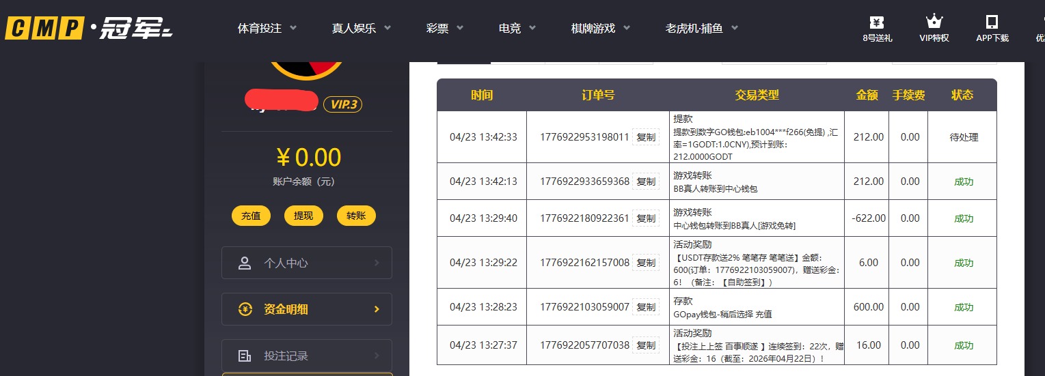This screenshot has height=376, width=1045.
Task: Open 投注记录 in the sidebar
Action: pos(307,356)
